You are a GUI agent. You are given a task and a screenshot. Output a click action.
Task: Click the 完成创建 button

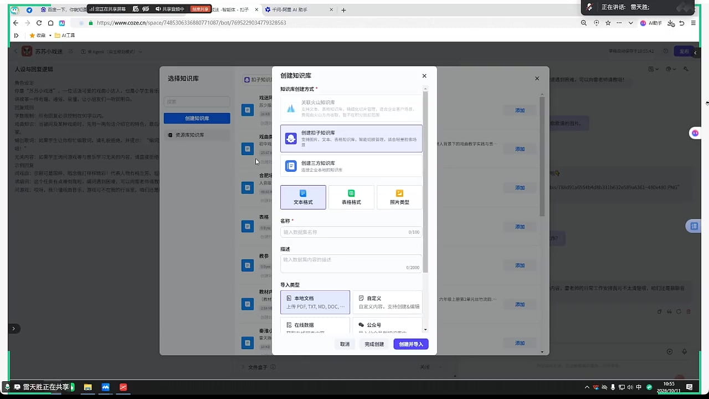(374, 344)
